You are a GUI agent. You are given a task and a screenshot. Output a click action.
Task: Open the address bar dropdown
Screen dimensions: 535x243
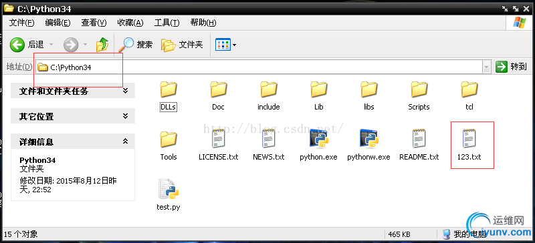(x=487, y=67)
